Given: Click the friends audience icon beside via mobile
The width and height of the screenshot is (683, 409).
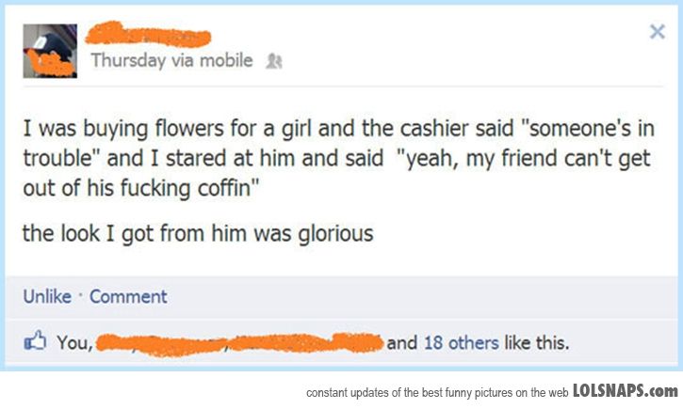Looking at the screenshot, I should point(268,61).
